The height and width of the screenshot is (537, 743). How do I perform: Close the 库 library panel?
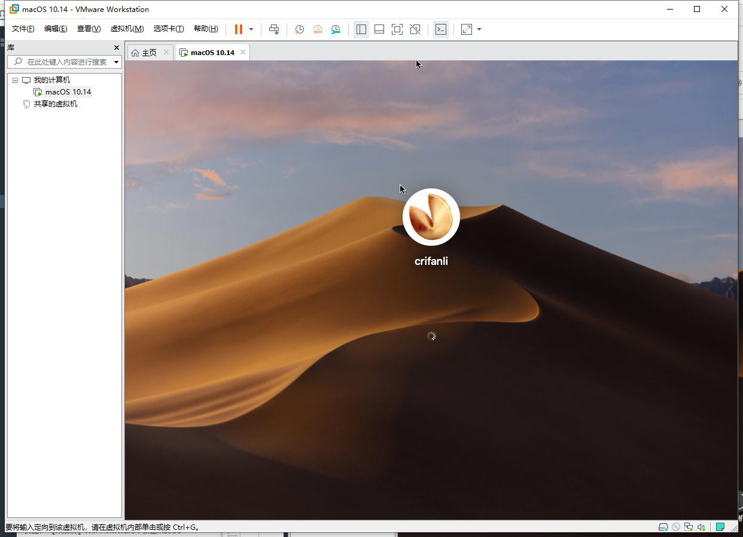(x=117, y=47)
